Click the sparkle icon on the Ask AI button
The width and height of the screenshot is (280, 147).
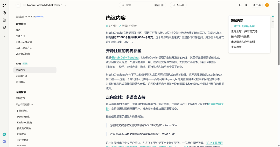[174, 5]
